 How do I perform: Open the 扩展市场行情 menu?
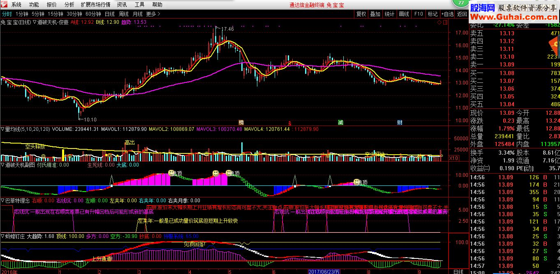95,5
